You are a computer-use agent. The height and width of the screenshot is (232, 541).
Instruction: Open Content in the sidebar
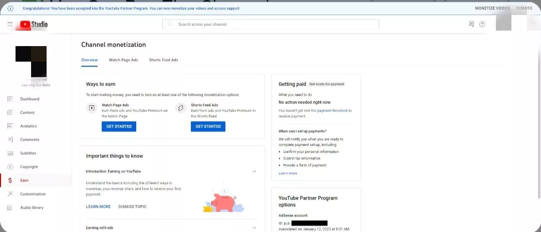36,112
